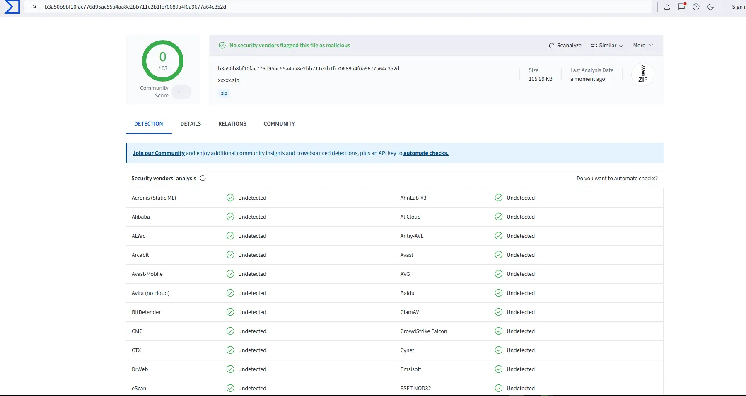
Task: Click the file hash text in summary
Action: [x=309, y=69]
